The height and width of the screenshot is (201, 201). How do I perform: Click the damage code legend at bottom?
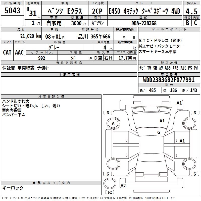[88, 198]
